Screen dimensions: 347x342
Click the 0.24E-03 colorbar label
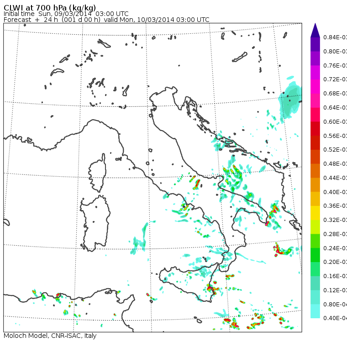pos(335,248)
